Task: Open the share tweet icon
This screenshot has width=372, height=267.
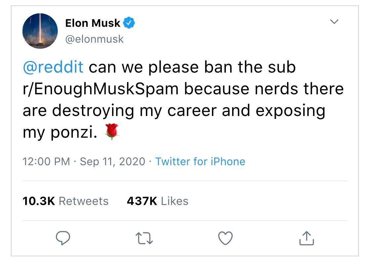Action: click(x=306, y=238)
